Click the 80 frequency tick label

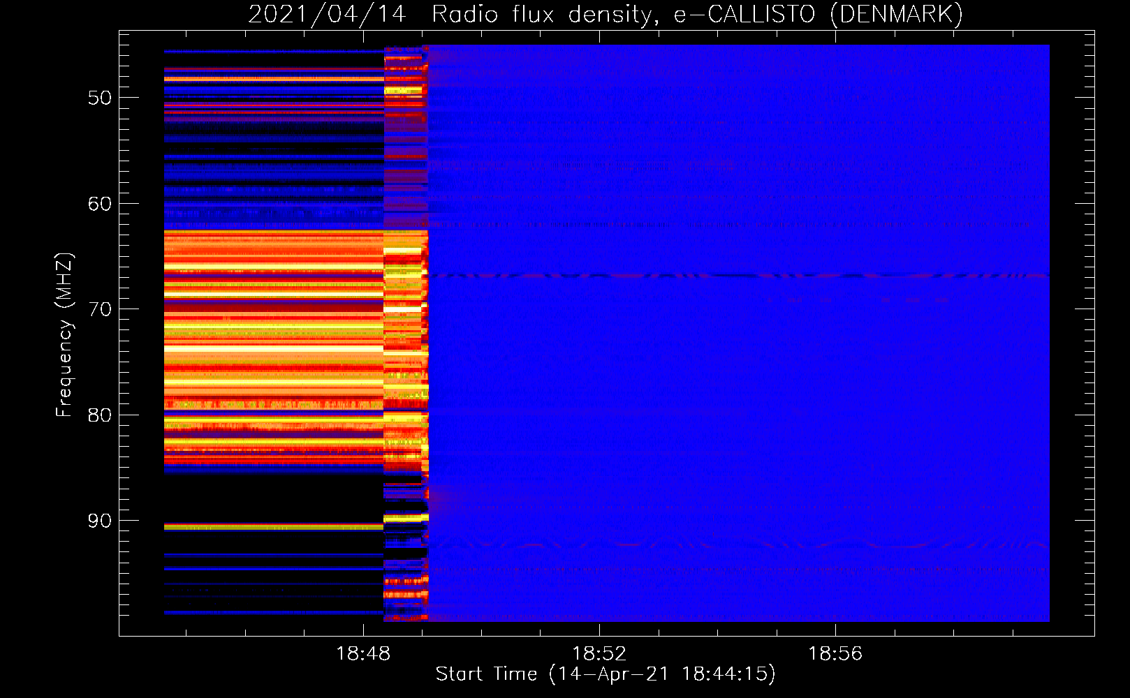(100, 415)
